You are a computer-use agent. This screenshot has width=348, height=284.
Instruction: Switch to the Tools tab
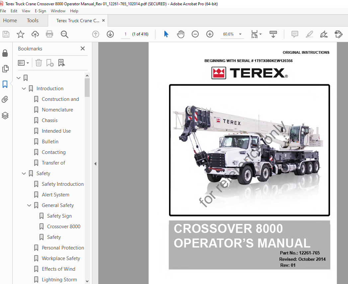click(33, 20)
